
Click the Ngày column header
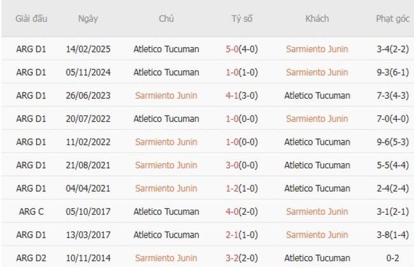coord(88,18)
